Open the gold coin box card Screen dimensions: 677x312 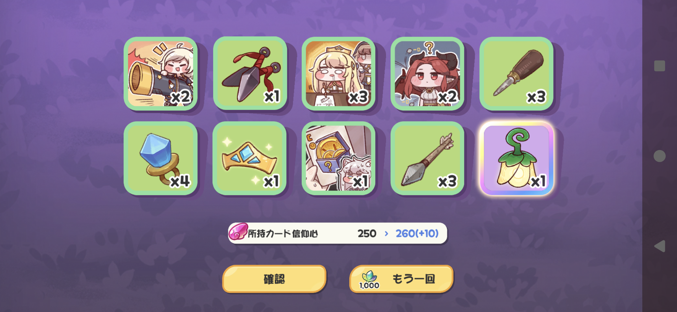pos(339,158)
